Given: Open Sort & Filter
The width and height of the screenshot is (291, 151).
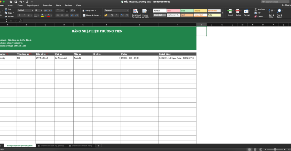Looking at the screenshot, I should pyautogui.click(x=271, y=12).
